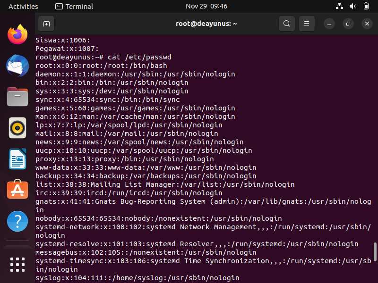This screenshot has height=283, width=378.
Task: Launch Firefox from the dock
Action: tap(17, 34)
